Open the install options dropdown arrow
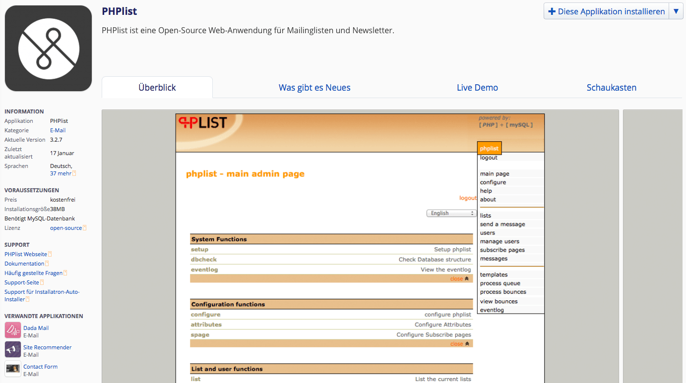The image size is (686, 383). tap(676, 11)
